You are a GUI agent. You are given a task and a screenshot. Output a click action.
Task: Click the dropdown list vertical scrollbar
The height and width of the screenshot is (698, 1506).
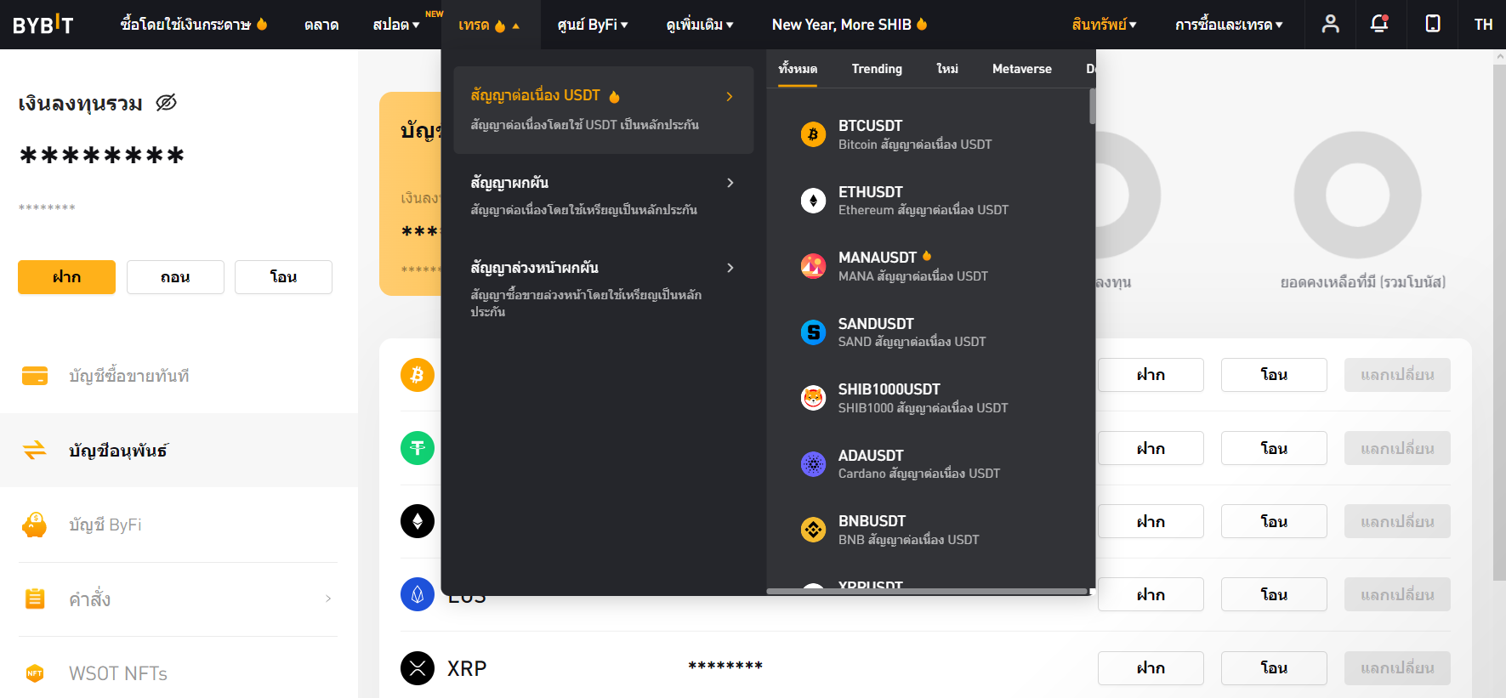point(1092,107)
